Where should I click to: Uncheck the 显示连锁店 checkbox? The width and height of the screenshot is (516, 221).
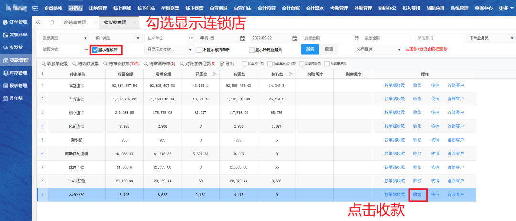95,49
